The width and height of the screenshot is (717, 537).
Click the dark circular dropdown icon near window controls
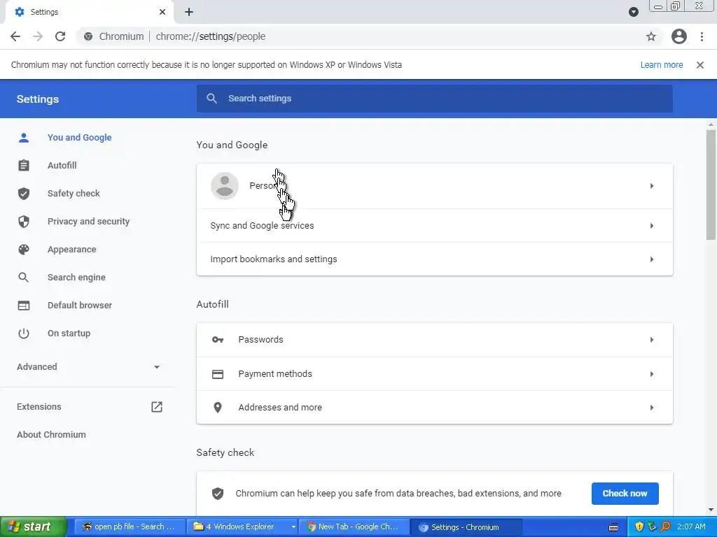pos(633,12)
